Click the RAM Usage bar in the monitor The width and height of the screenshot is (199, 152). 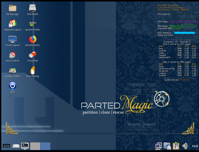(x=189, y=26)
